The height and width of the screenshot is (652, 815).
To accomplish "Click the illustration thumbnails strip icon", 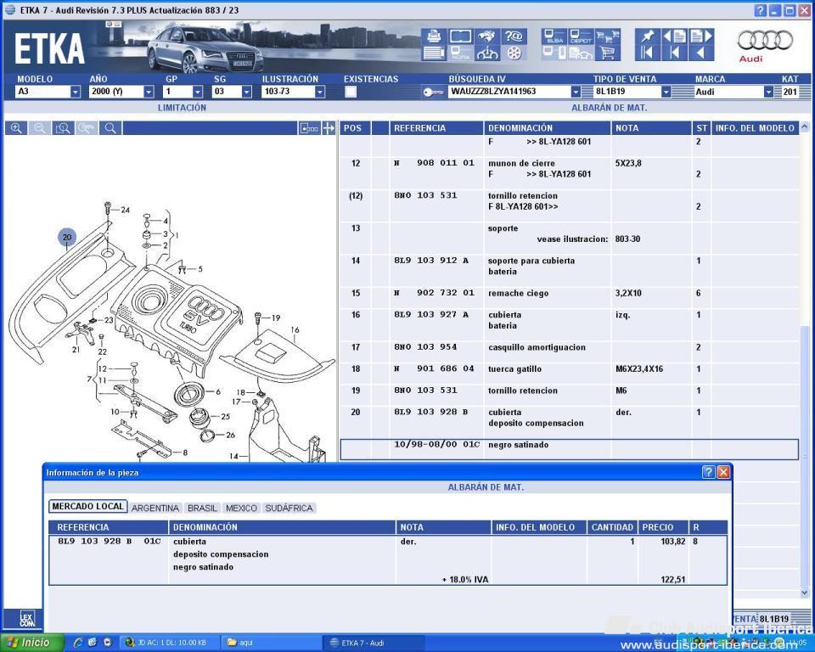I will pyautogui.click(x=309, y=128).
